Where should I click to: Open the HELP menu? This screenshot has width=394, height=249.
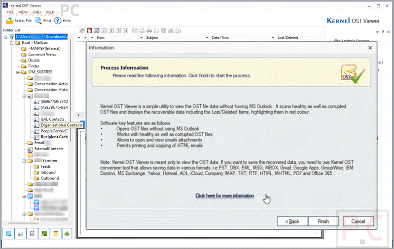pyautogui.click(x=50, y=12)
